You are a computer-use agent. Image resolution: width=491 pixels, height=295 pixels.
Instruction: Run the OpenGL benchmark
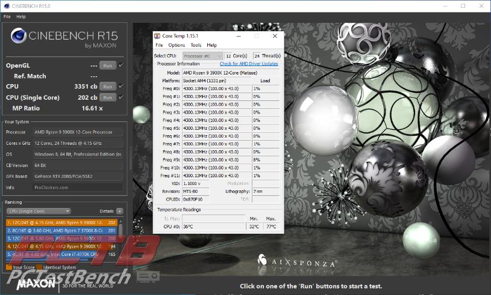pos(108,65)
